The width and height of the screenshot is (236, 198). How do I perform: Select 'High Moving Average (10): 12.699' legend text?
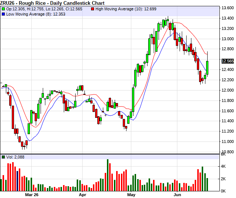tap(126, 9)
